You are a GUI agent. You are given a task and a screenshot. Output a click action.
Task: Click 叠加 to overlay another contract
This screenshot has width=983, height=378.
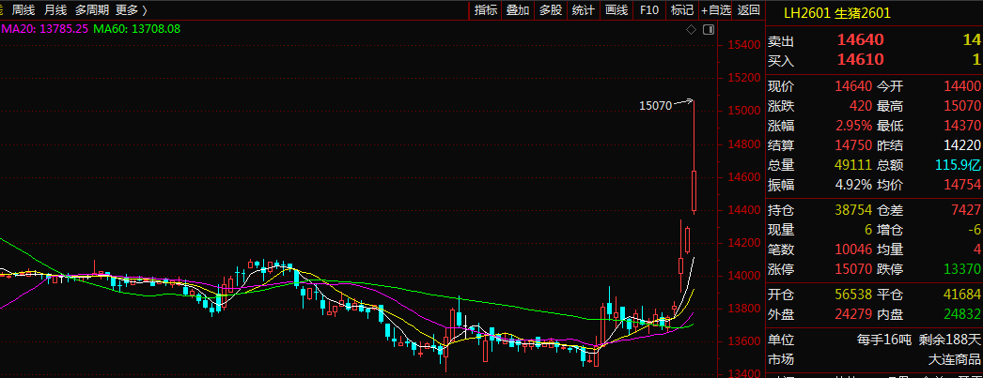[518, 10]
